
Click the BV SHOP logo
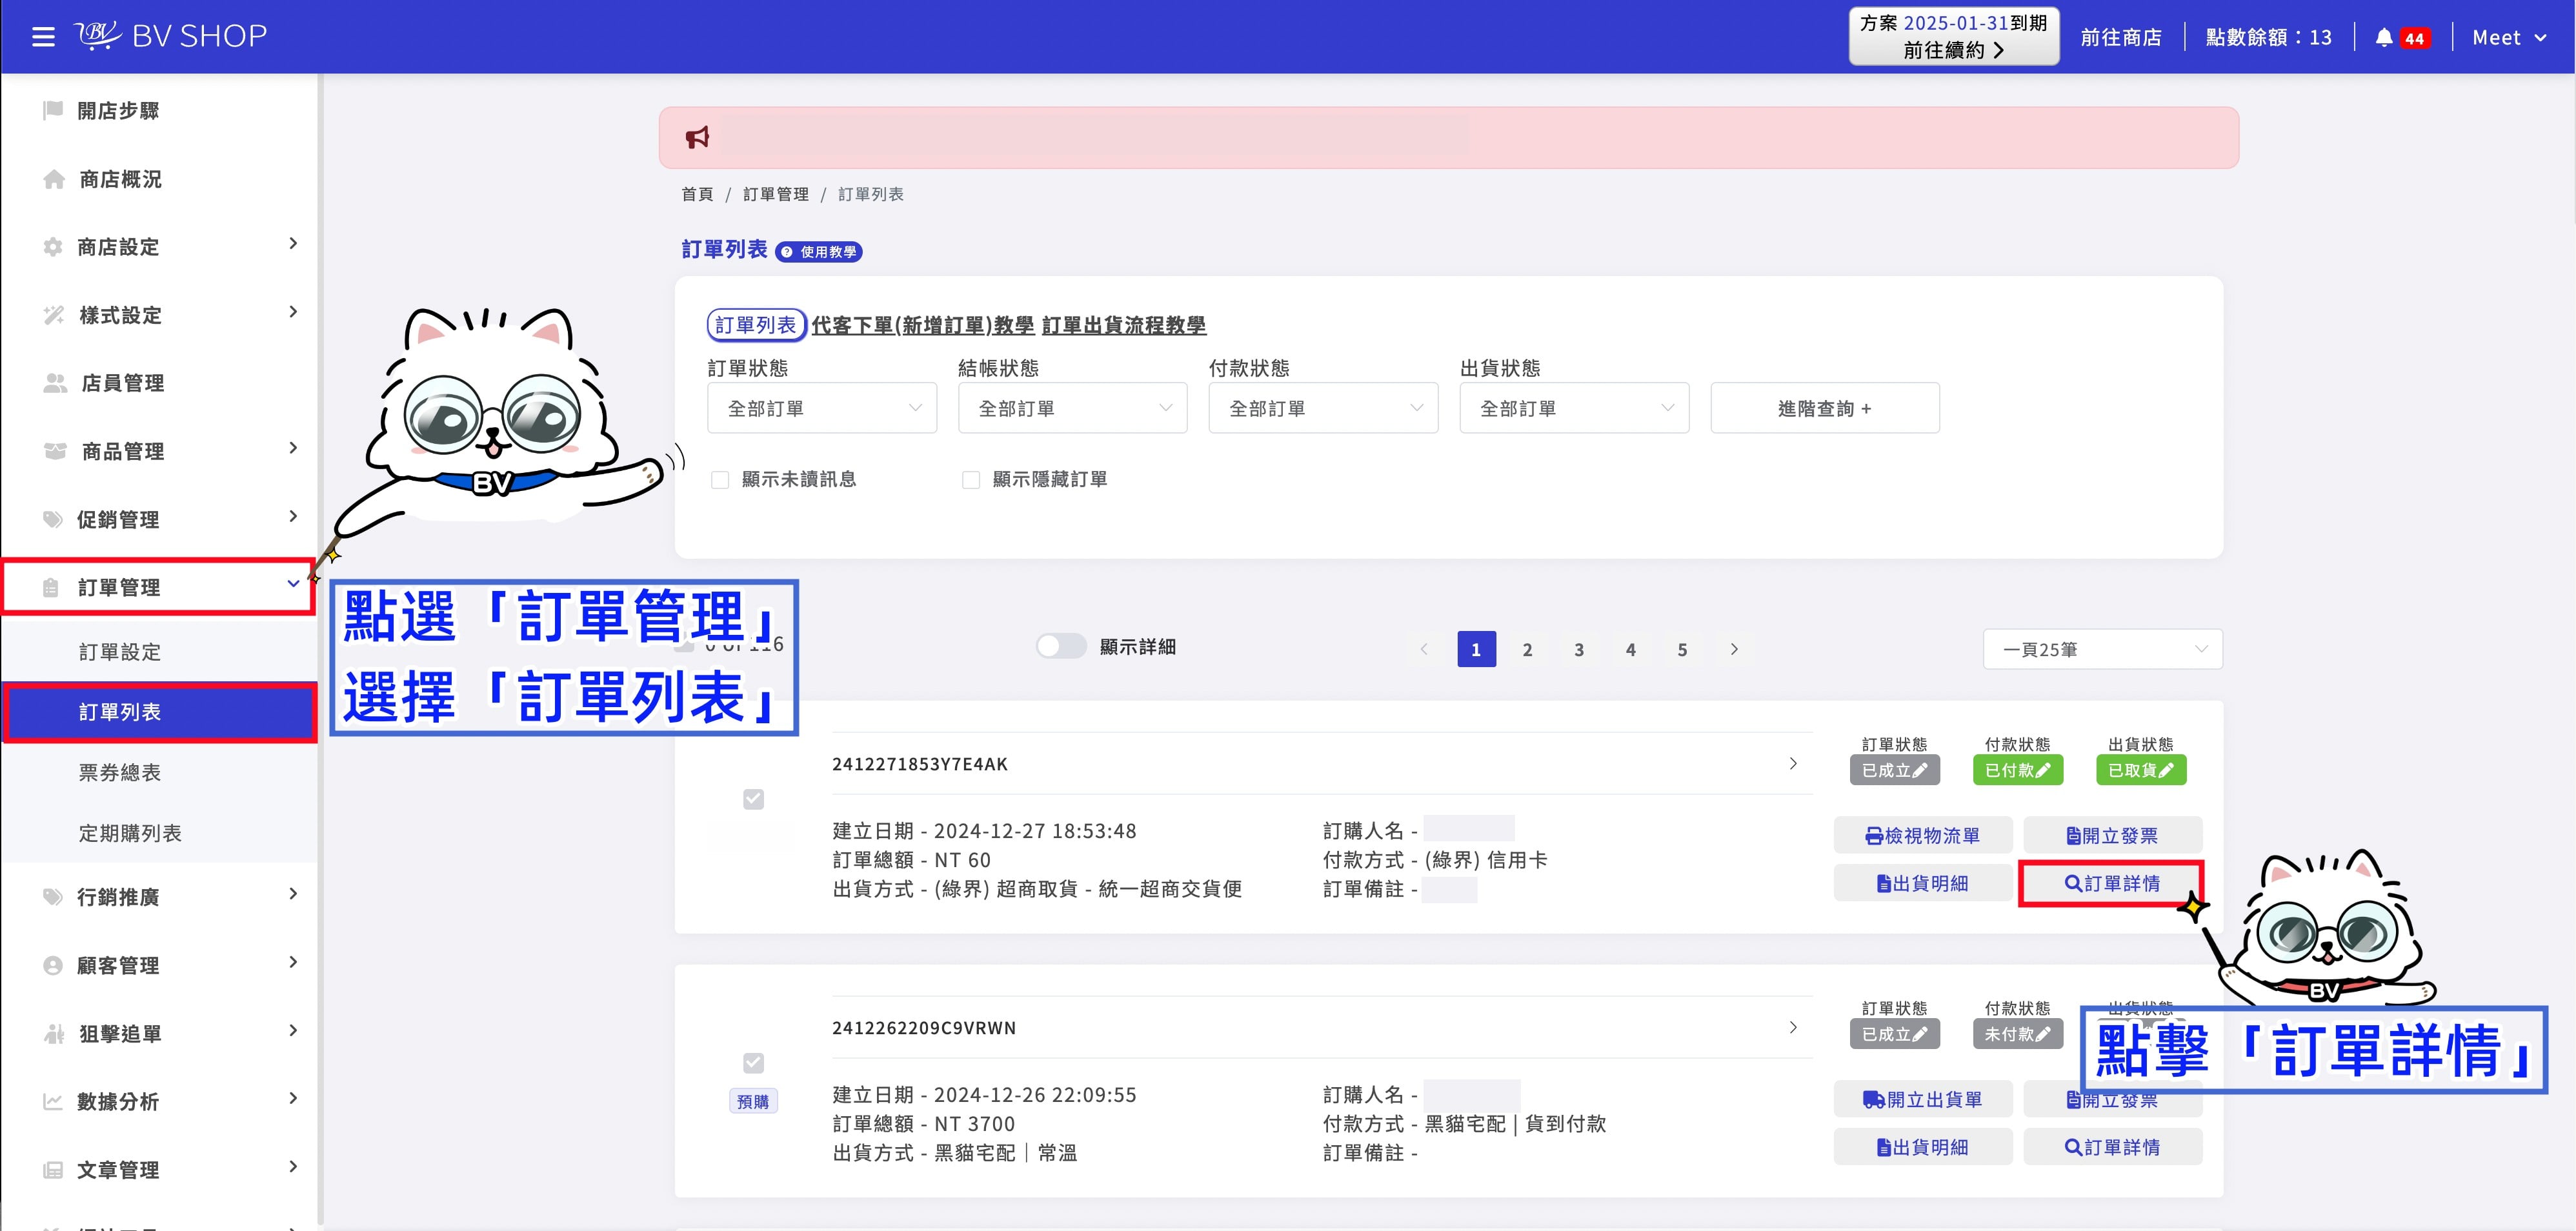click(171, 36)
